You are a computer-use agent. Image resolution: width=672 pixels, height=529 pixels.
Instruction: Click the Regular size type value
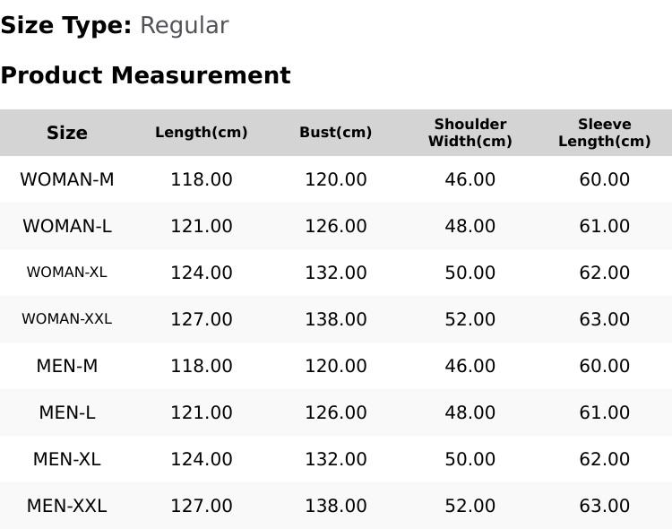click(185, 26)
